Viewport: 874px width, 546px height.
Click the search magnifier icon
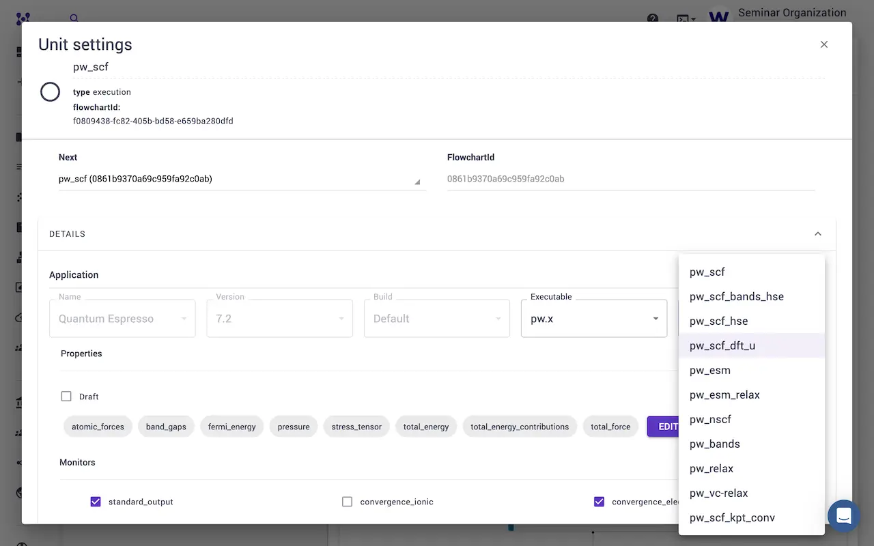pyautogui.click(x=74, y=18)
